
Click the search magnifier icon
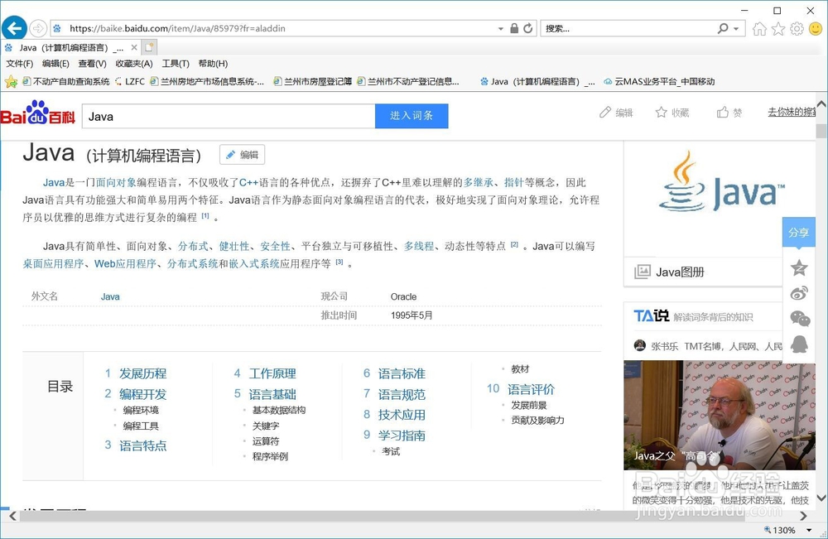click(723, 28)
